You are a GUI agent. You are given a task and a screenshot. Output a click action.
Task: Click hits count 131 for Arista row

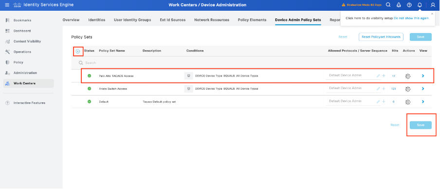(393, 89)
